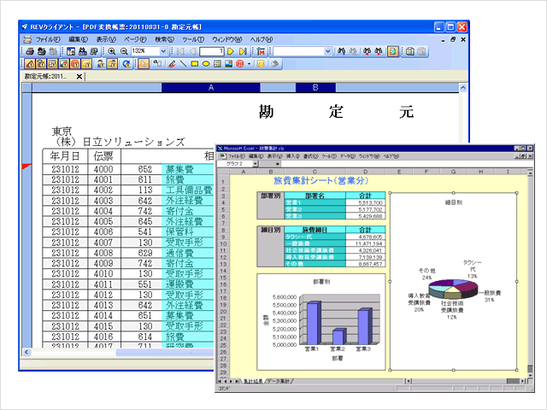Select the yellow rectangle annotation tool

(x=194, y=63)
